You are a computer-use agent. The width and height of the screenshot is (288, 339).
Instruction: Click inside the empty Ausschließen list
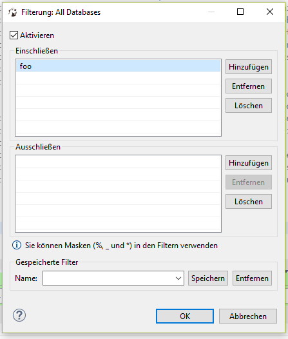pos(118,193)
